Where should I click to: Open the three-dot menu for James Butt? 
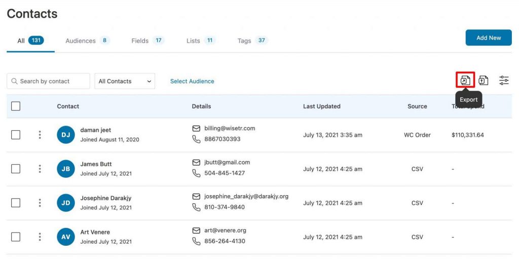(40, 169)
